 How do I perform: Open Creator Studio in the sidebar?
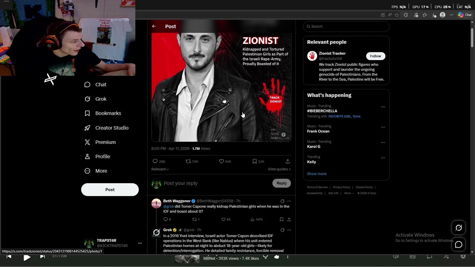(x=107, y=128)
